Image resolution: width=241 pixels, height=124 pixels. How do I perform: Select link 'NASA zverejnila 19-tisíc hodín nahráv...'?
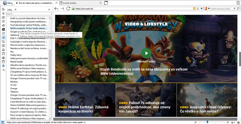coord(29,28)
